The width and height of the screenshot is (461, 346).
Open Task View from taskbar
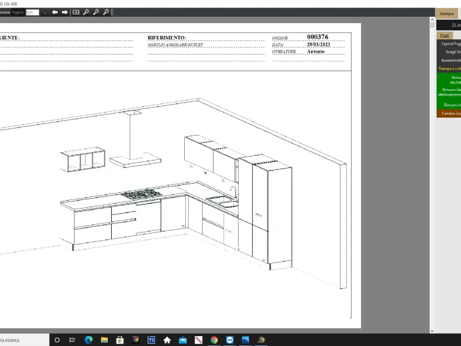point(72,340)
